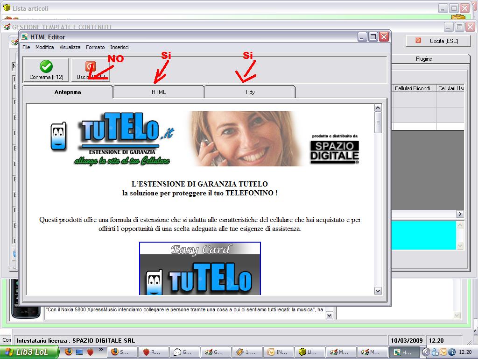Select the Plugins tab in background window

(424, 59)
